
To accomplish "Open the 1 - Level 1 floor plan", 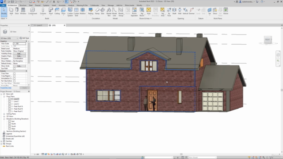I will click(15, 102).
